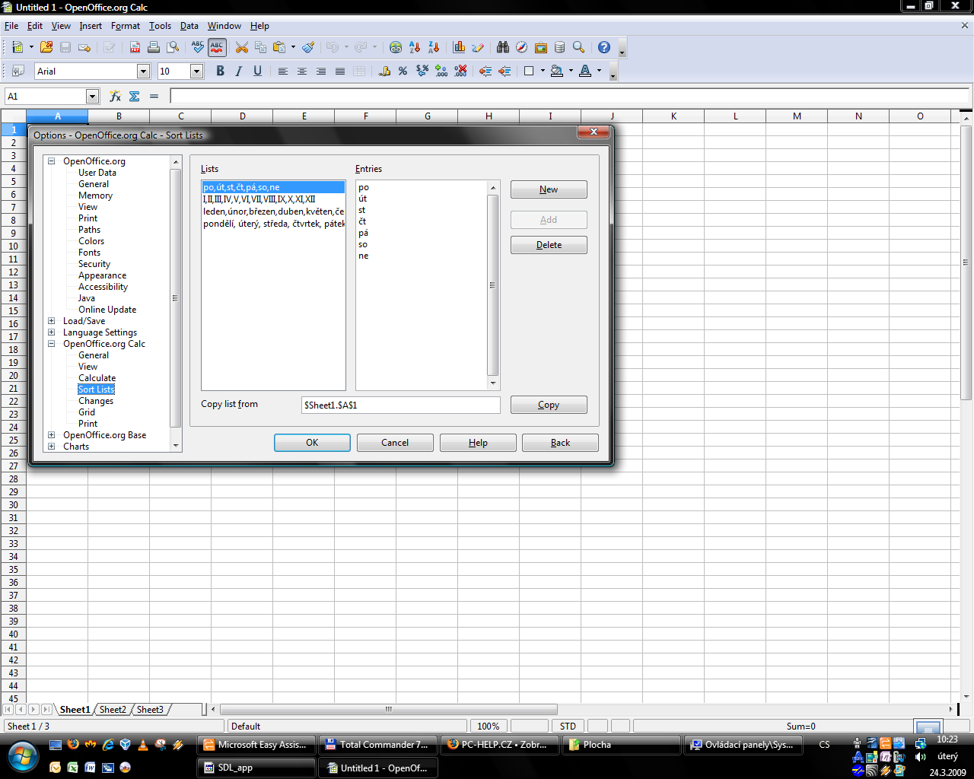
Task: Open the Format menu
Action: pyautogui.click(x=125, y=26)
